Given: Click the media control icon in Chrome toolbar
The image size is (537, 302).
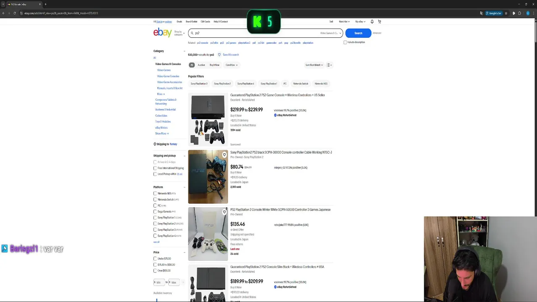Looking at the screenshot, I should coord(514,13).
